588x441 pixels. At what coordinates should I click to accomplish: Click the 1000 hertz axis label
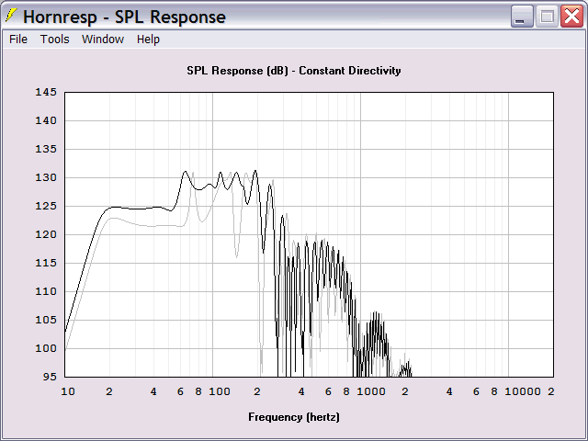click(371, 391)
